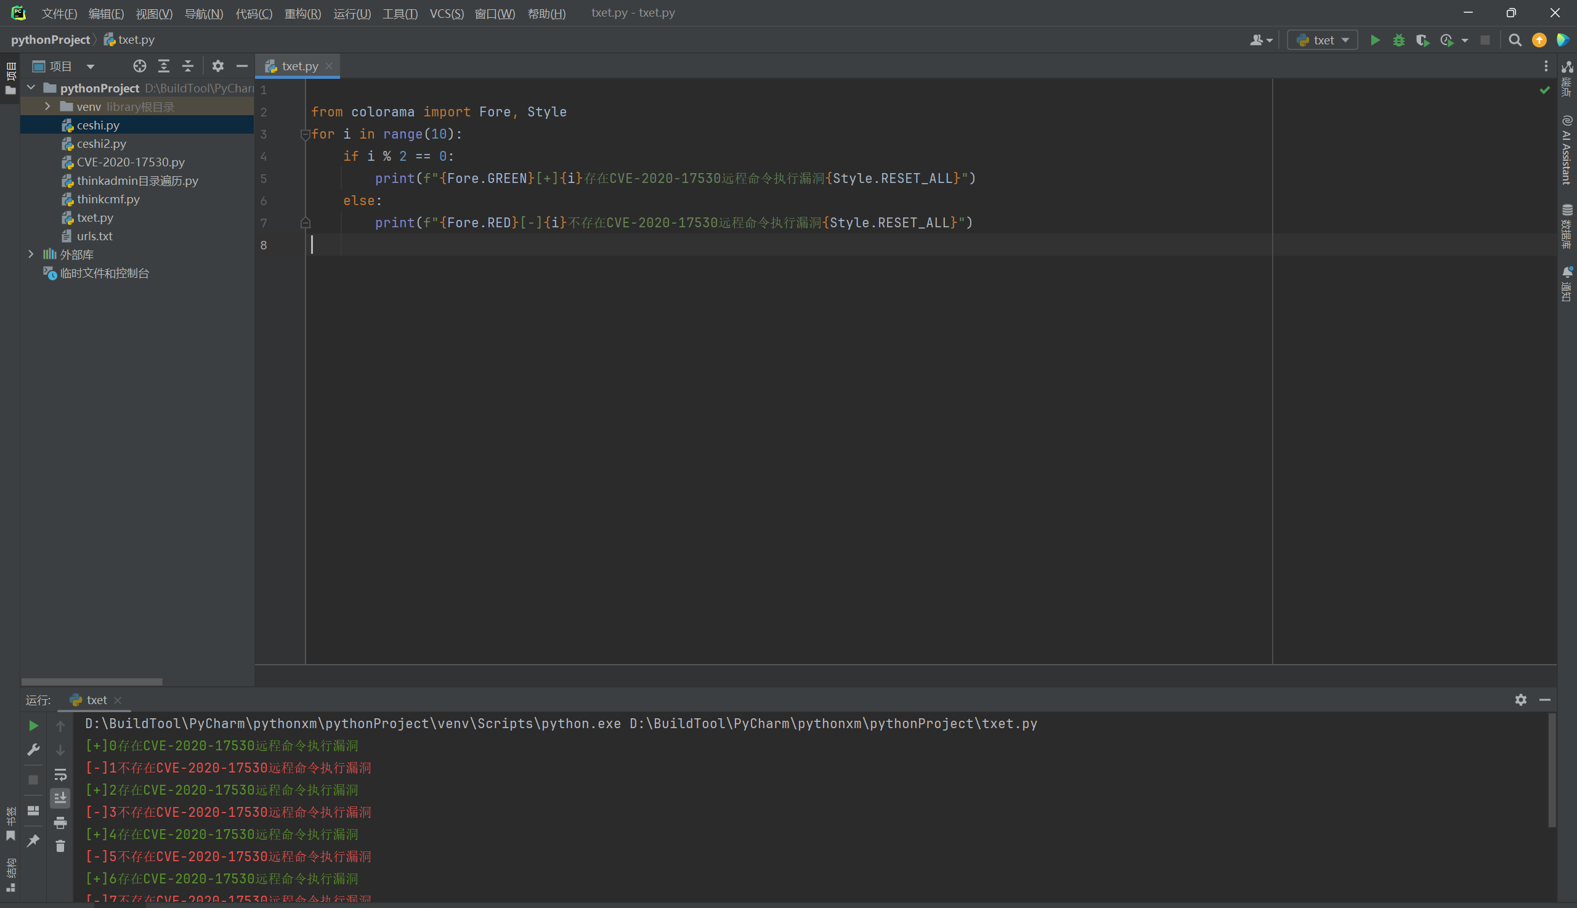Open the Refactor menu
This screenshot has height=908, width=1577.
[x=302, y=13]
